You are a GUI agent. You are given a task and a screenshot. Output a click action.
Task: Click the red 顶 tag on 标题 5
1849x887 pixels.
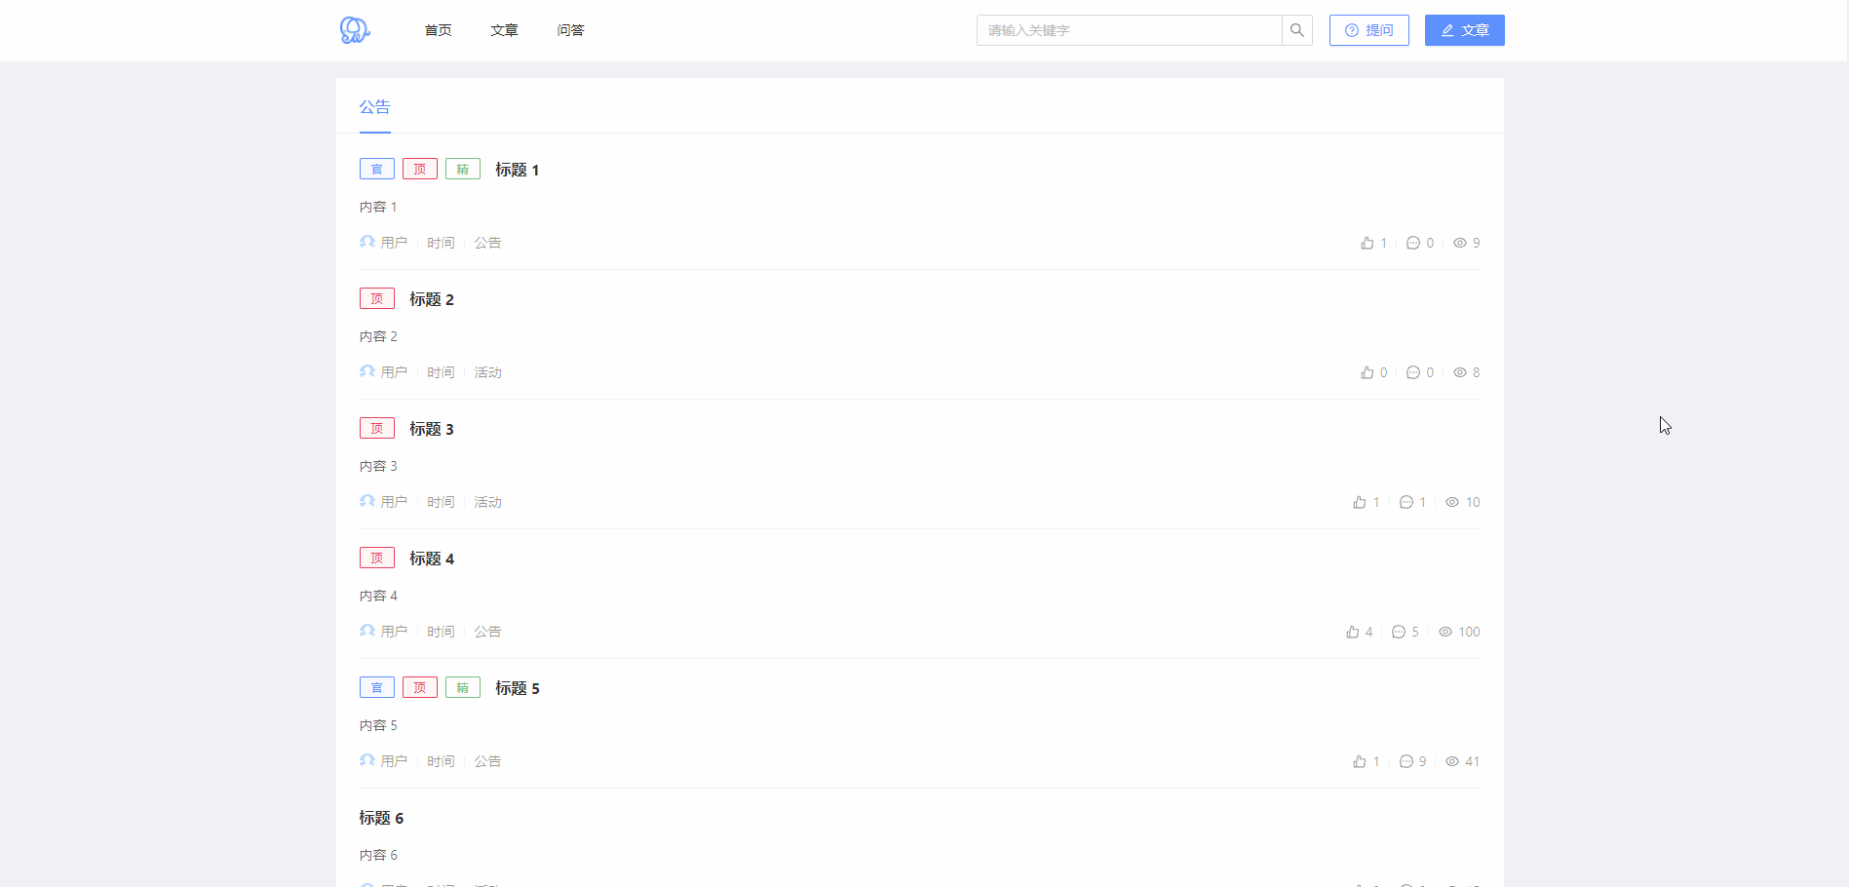click(x=420, y=687)
